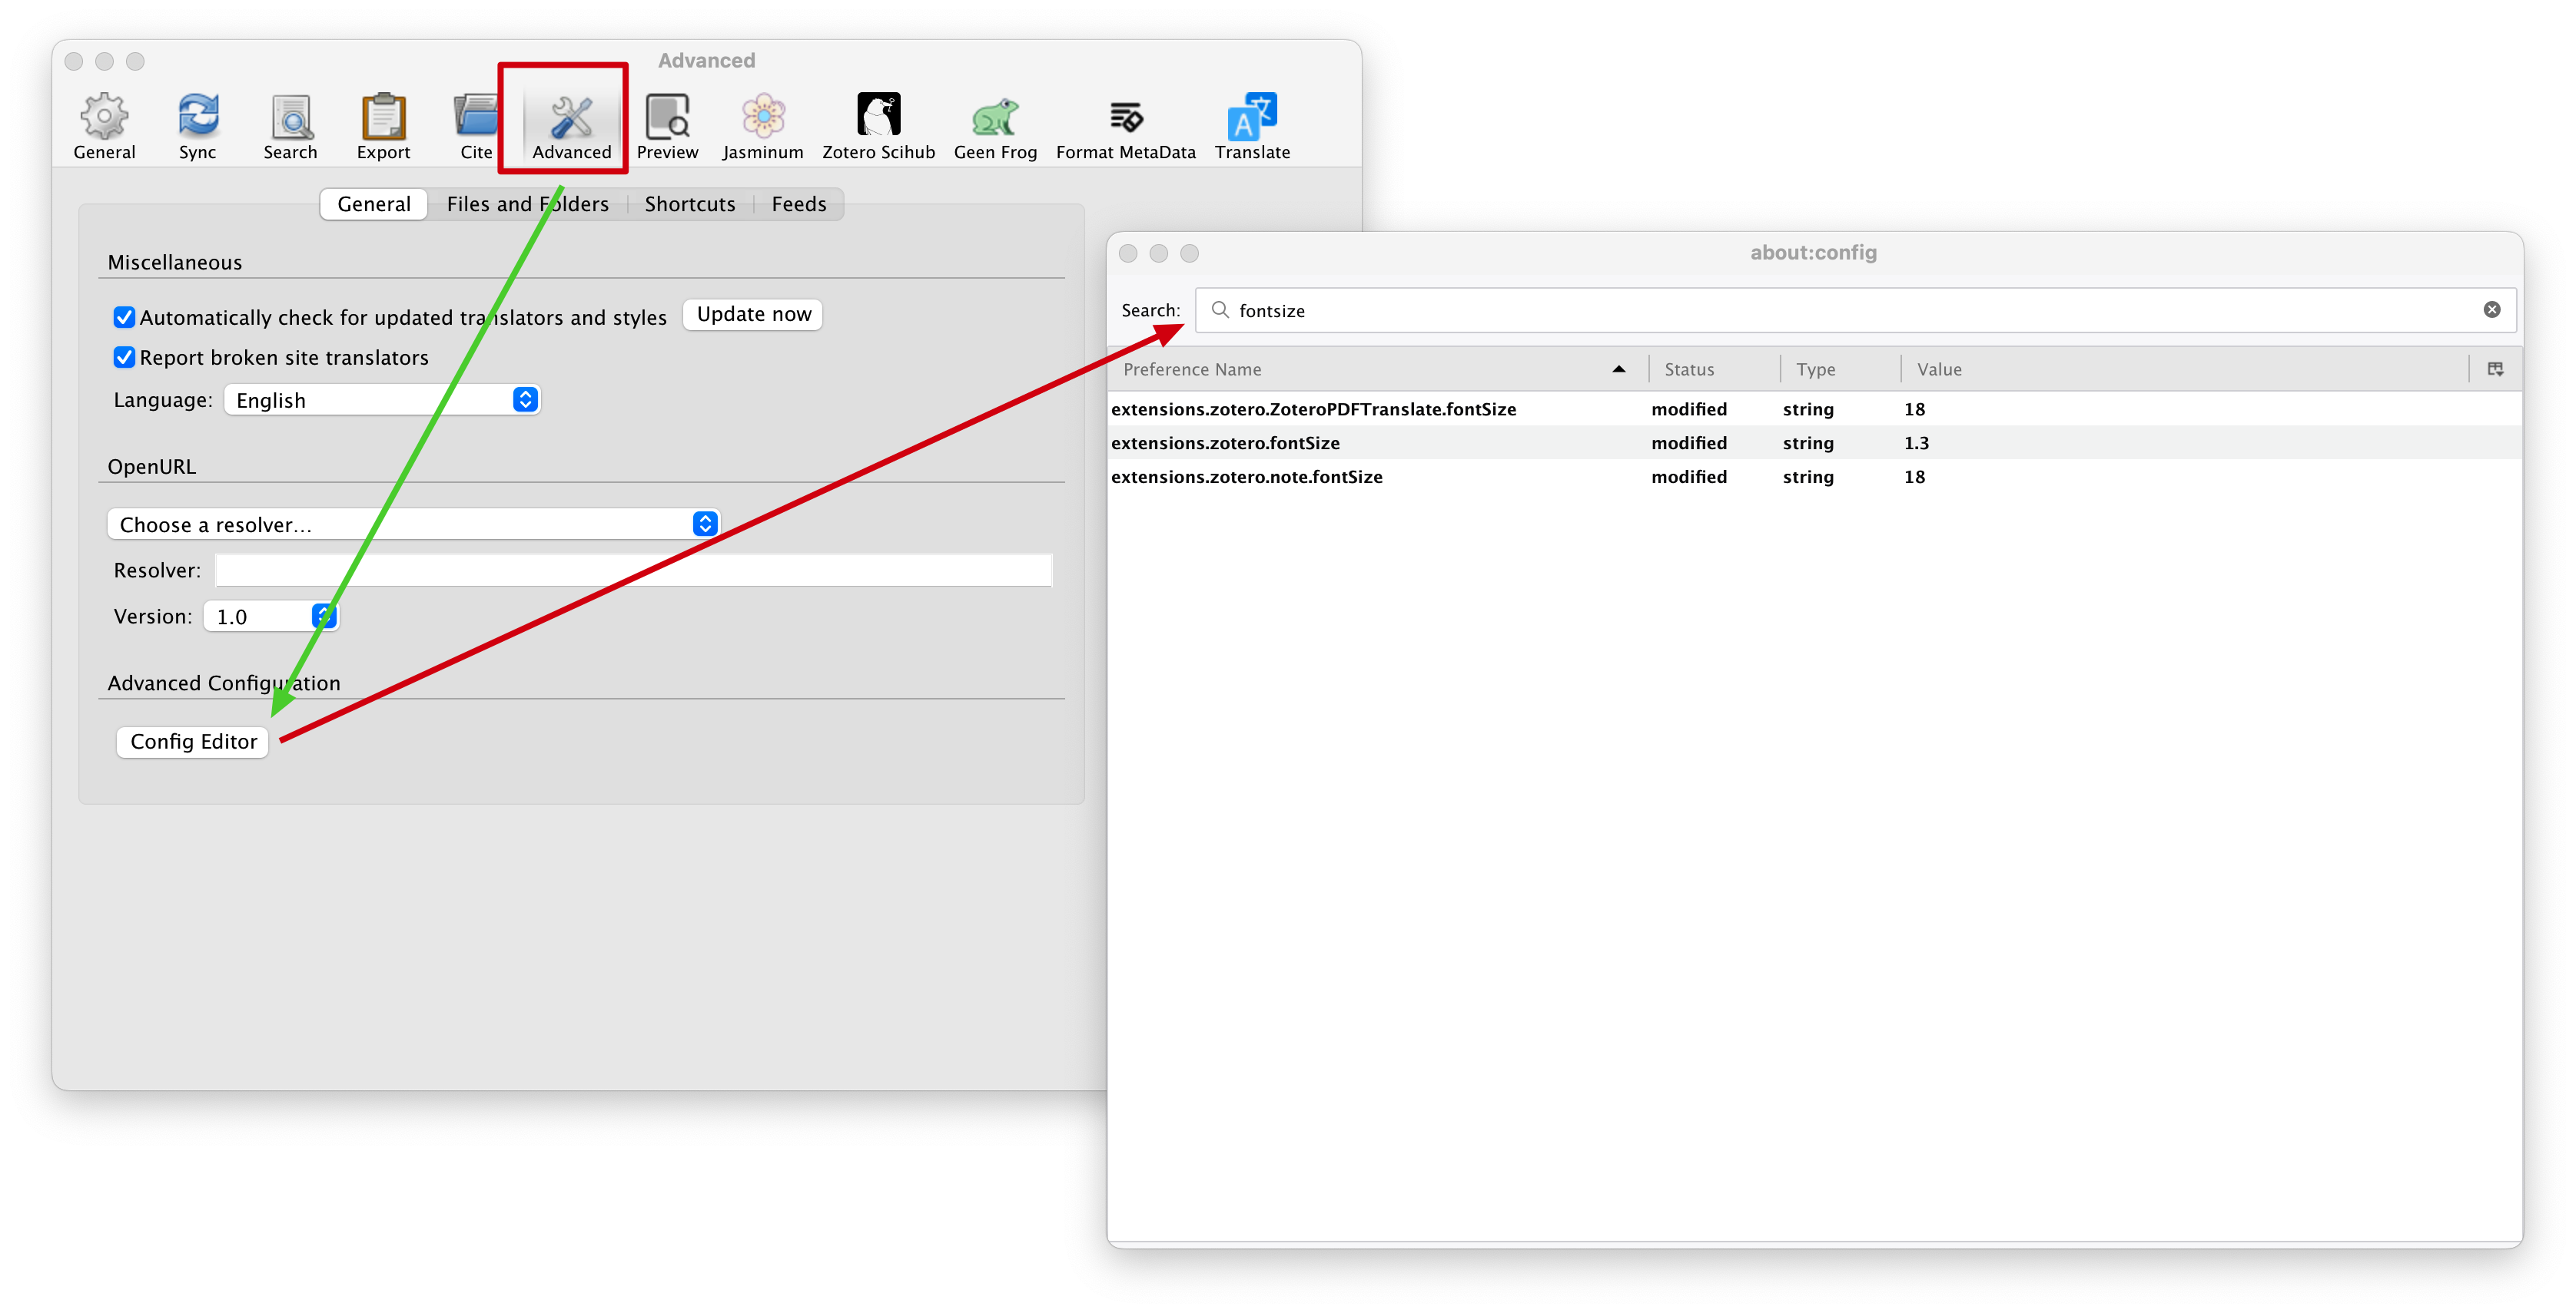Open the Cite preferences pane
The width and height of the screenshot is (2576, 1313).
pos(476,127)
